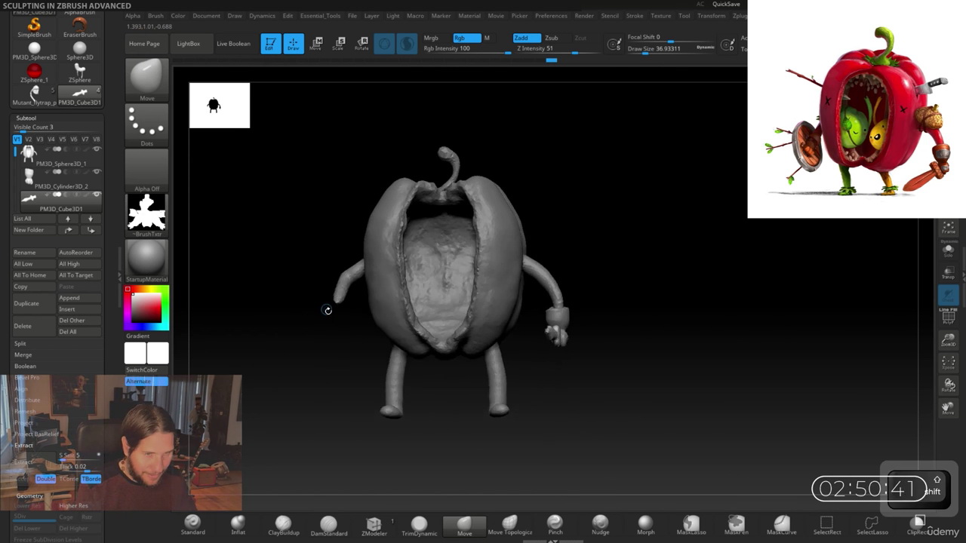Screen dimensions: 966x543
Task: Open the BrushTxtr texture picker
Action: tap(146, 215)
